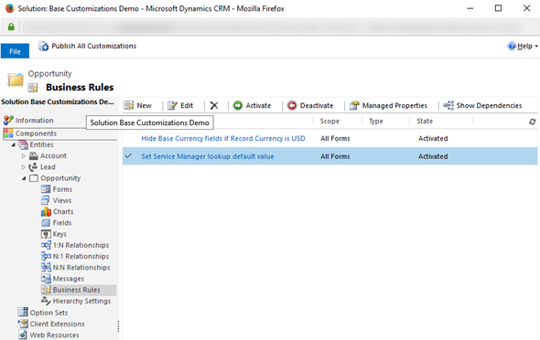Open the Help dropdown arrow

[536, 47]
